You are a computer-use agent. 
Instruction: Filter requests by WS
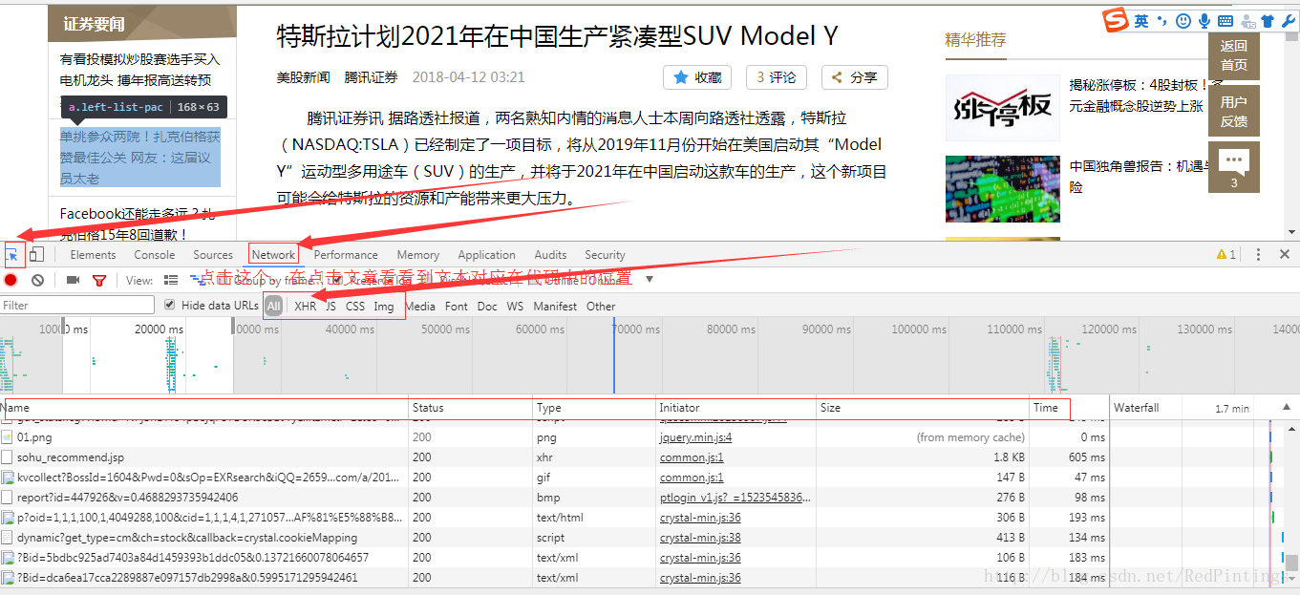[x=515, y=306]
